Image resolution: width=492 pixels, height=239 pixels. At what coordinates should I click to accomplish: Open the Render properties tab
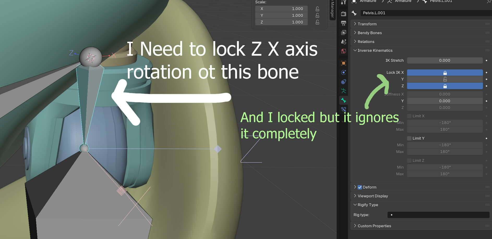pyautogui.click(x=344, y=14)
